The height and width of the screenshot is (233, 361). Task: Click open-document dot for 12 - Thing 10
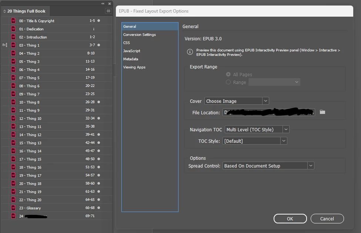[x=99, y=118]
